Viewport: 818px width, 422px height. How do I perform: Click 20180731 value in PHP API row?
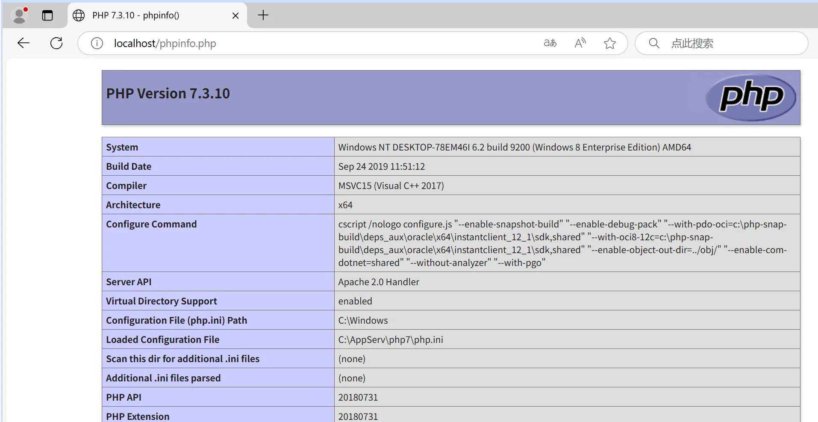pyautogui.click(x=358, y=397)
